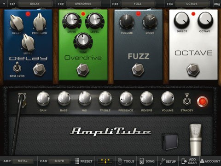Screen dimensions: 221x166
Task: Select the speaker cabinet icon
Action: [x=170, y=142]
